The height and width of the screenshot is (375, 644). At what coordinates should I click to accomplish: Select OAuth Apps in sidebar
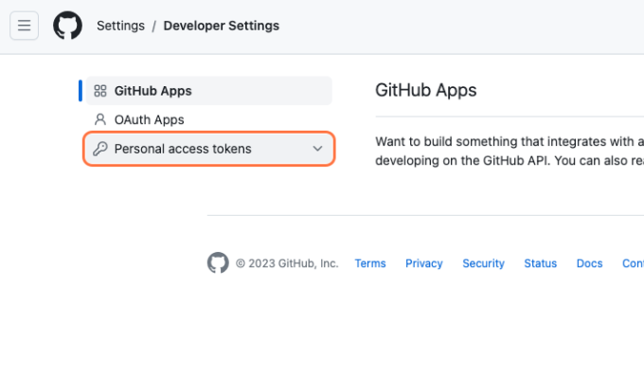point(209,119)
